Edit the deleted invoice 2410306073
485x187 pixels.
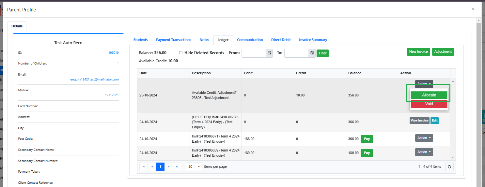(x=434, y=121)
